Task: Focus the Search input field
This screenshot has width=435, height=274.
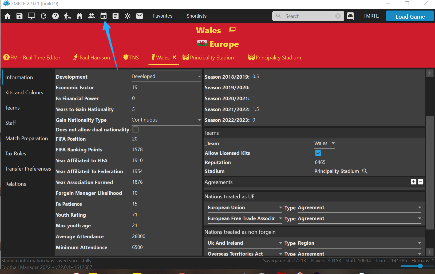Action: (308, 16)
